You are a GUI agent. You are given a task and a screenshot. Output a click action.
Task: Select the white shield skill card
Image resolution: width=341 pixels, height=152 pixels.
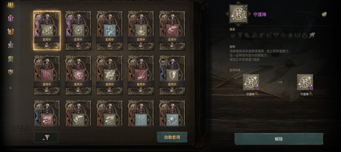coord(172,75)
